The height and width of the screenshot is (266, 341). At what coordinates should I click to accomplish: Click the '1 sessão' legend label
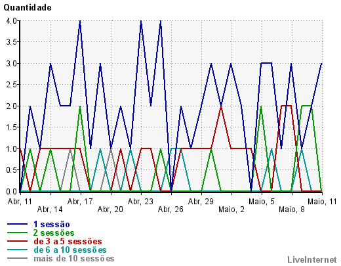pos(52,225)
